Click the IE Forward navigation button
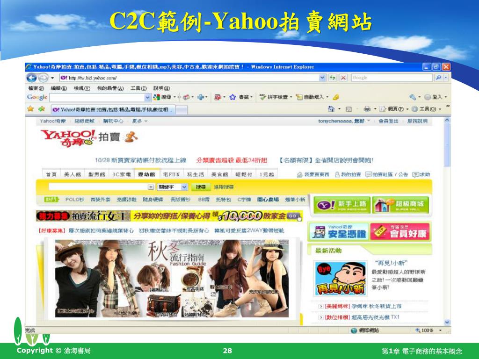This screenshot has width=479, height=359. coord(43,78)
